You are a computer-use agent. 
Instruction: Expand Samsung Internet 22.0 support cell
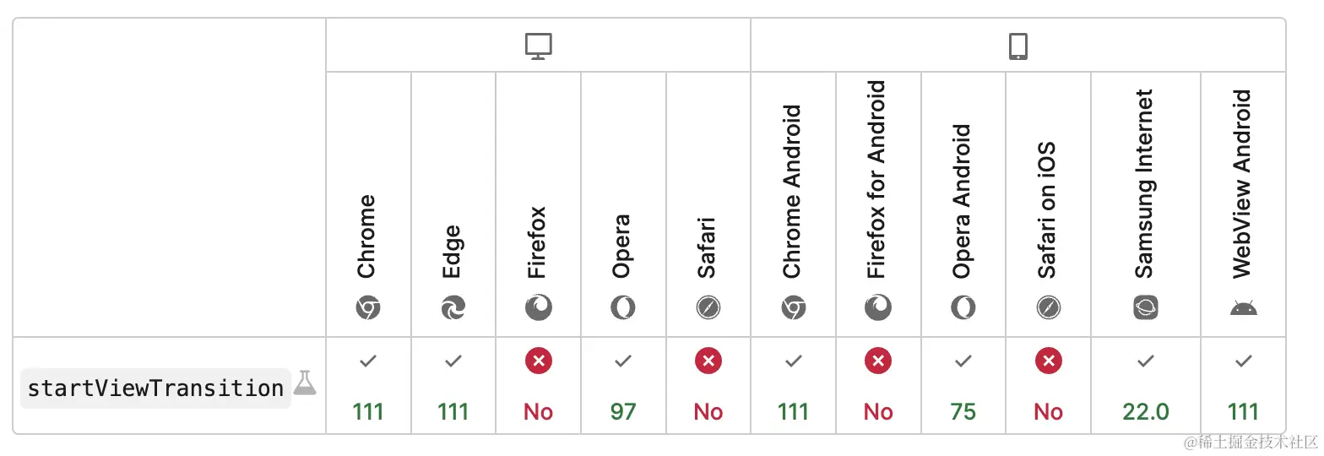(1146, 387)
